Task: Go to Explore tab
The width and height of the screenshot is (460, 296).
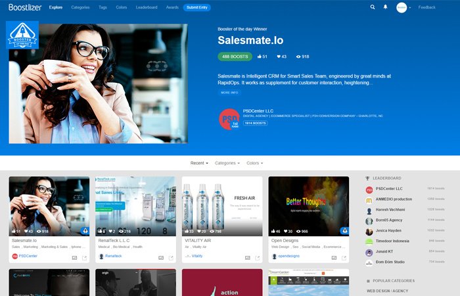Action: coord(56,7)
